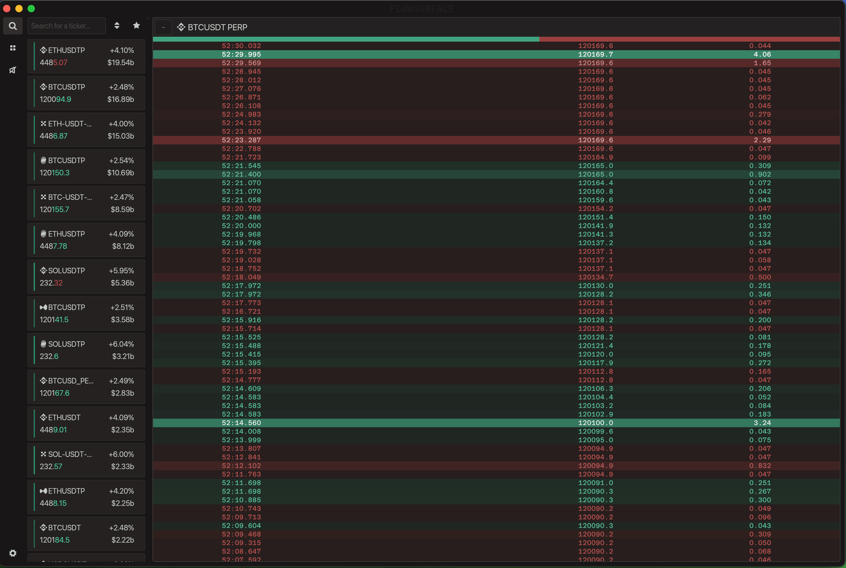
Task: Select ETHUSDTP ticker priced 4487.78
Action: [x=86, y=240]
